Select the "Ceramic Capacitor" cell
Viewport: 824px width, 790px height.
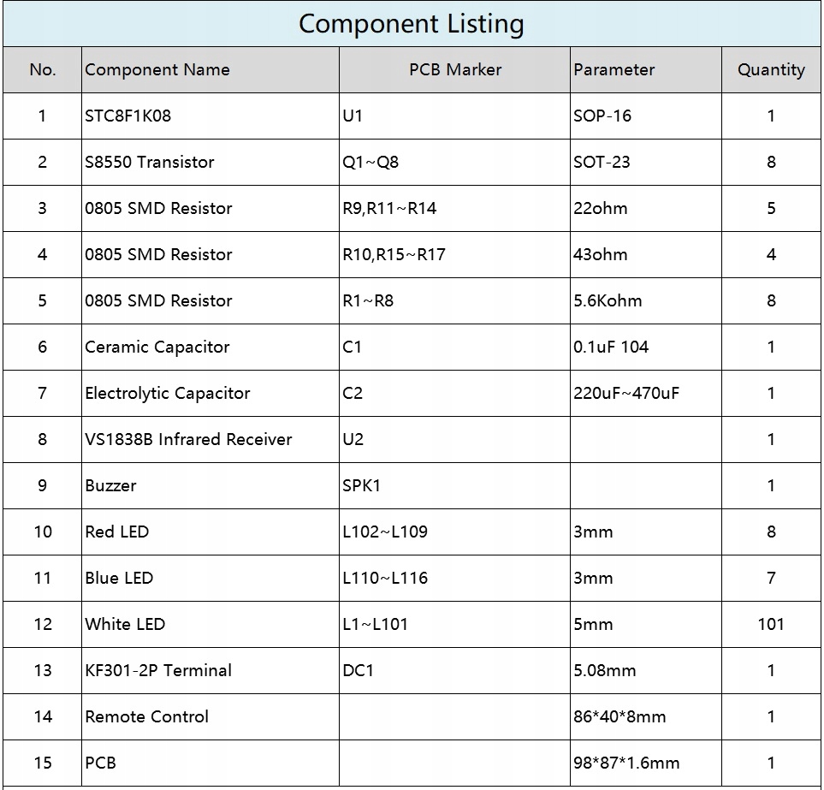(x=157, y=347)
